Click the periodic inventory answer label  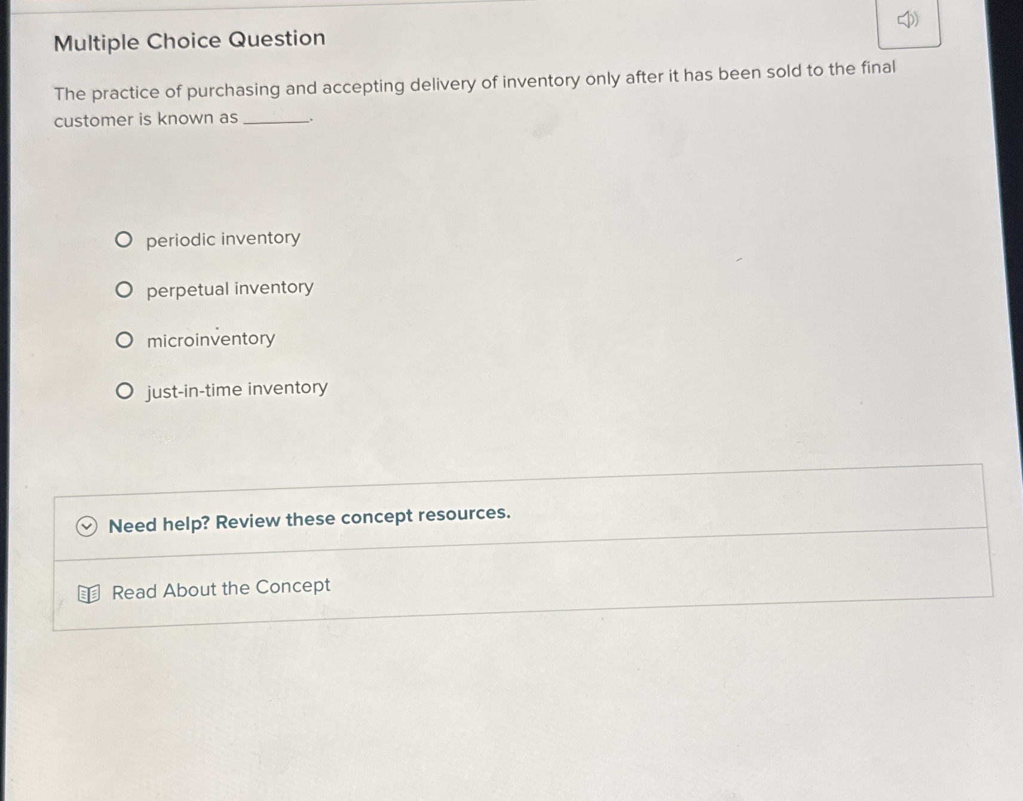[222, 238]
